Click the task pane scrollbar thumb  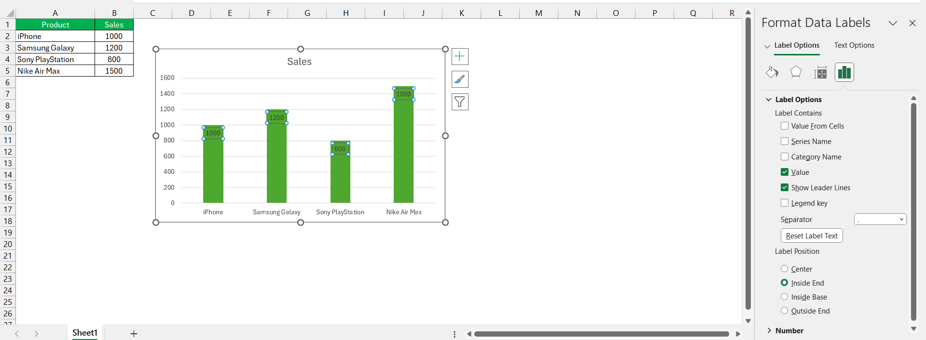click(x=913, y=212)
